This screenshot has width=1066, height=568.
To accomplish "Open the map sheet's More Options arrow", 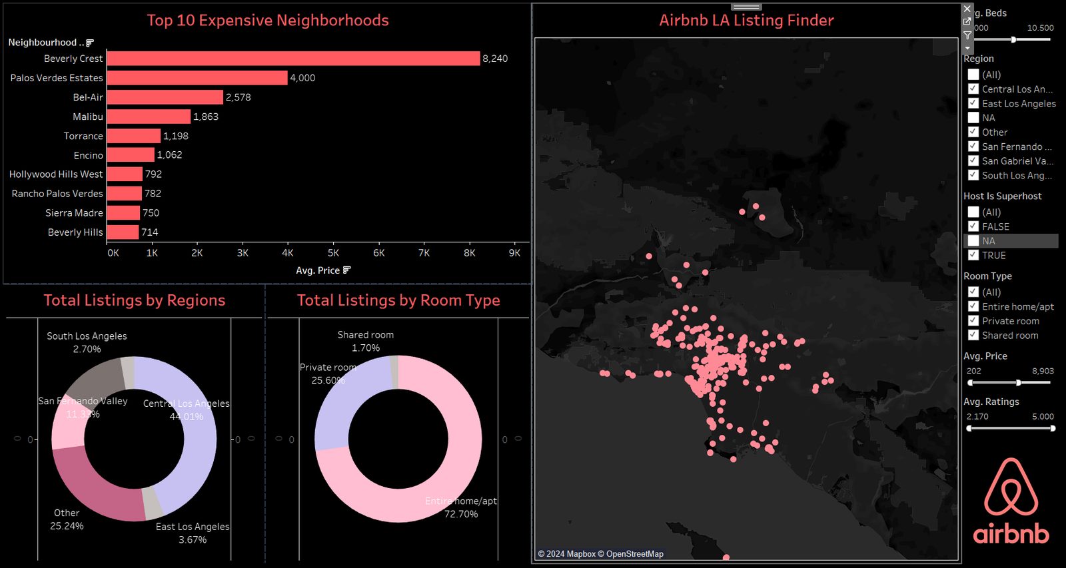I will coord(967,48).
